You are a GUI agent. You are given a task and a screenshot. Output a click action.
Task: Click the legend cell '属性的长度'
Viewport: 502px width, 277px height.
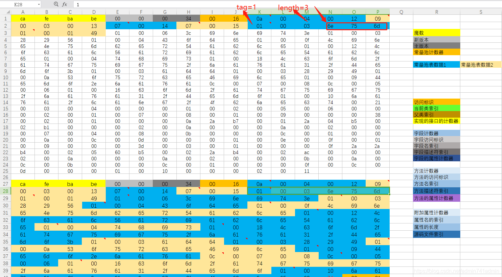pyautogui.click(x=437, y=227)
